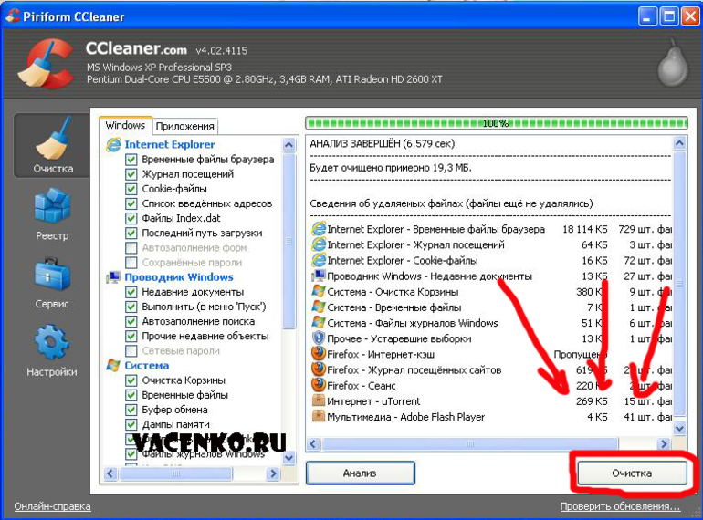Click the 100% analysis progress bar
703x520 pixels.
[x=496, y=123]
